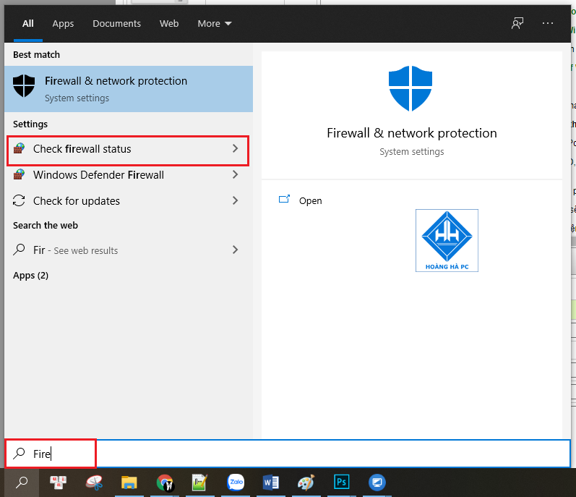
Task: Click the large blue shield icon in preview
Action: (x=410, y=88)
